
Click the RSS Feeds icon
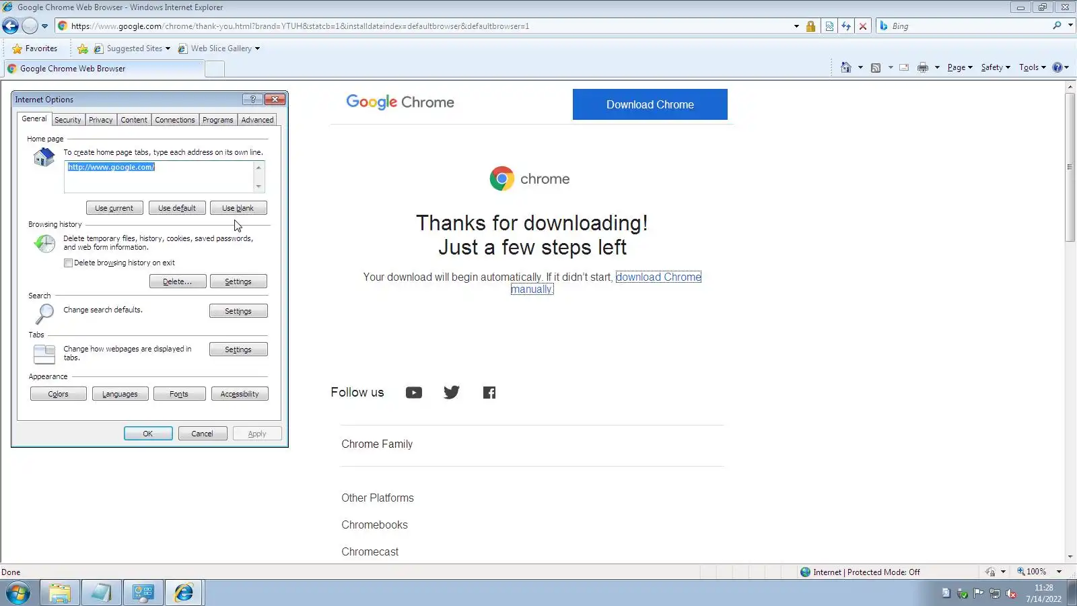point(876,67)
